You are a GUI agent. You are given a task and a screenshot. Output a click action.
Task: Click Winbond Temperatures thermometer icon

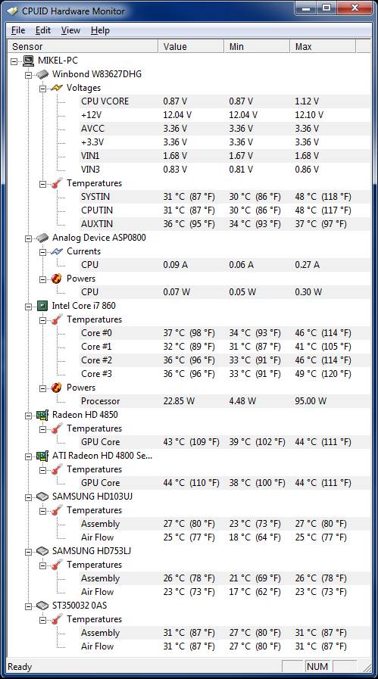[x=57, y=183]
